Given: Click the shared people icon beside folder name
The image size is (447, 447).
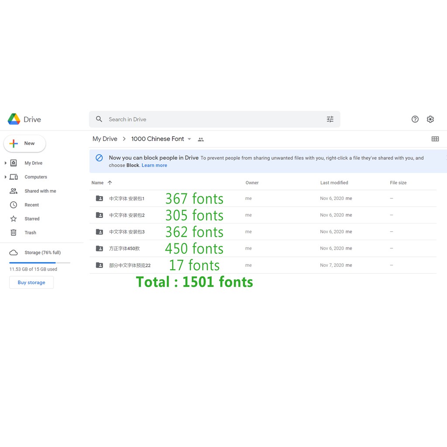Looking at the screenshot, I should pos(201,140).
